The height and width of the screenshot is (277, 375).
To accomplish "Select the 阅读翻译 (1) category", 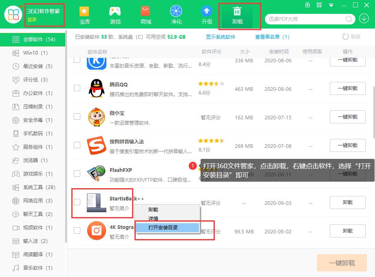I will tap(33, 255).
